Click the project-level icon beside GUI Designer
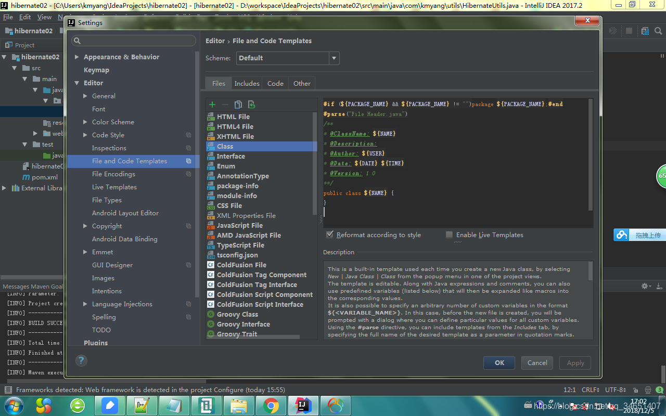Viewport: 666px width, 416px height. pos(188,265)
